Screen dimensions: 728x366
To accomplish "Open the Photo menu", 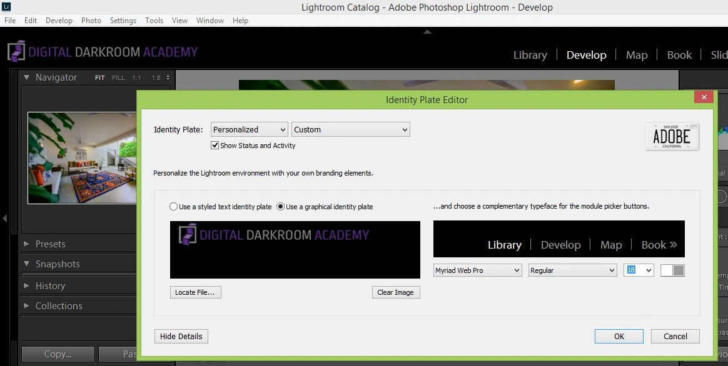I will pyautogui.click(x=91, y=21).
